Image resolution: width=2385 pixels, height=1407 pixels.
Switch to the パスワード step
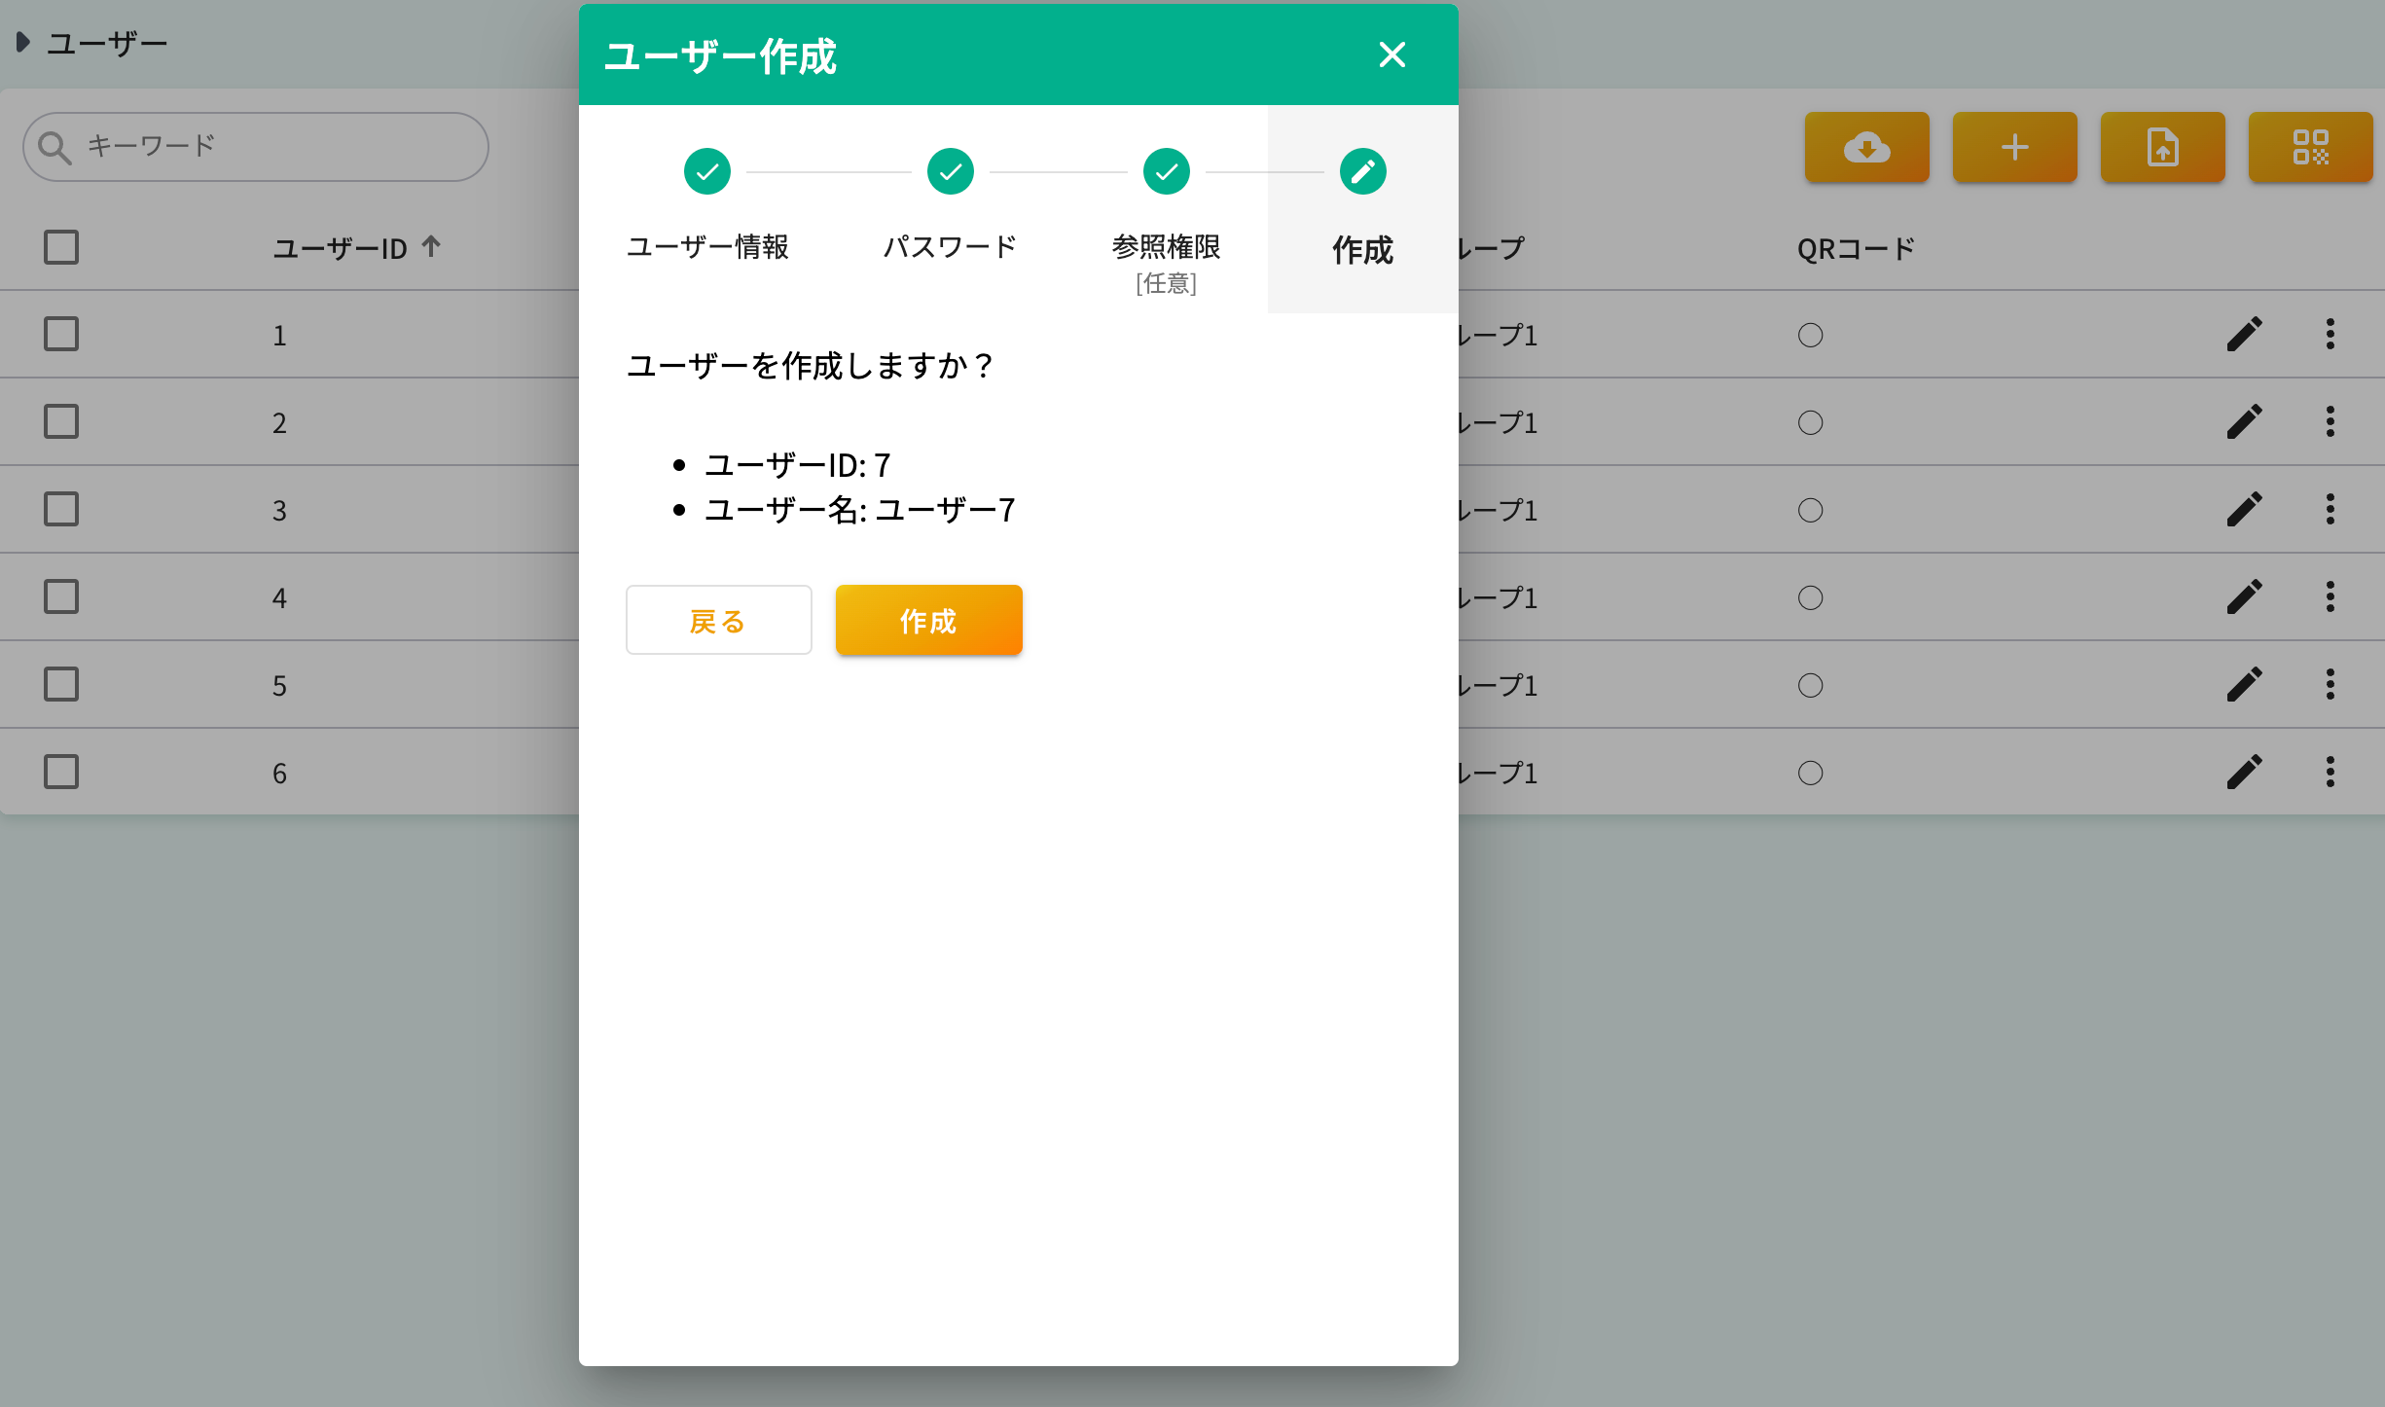[950, 171]
